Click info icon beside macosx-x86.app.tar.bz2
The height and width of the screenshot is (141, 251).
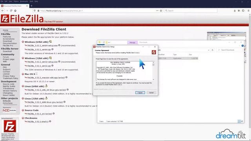point(66,78)
